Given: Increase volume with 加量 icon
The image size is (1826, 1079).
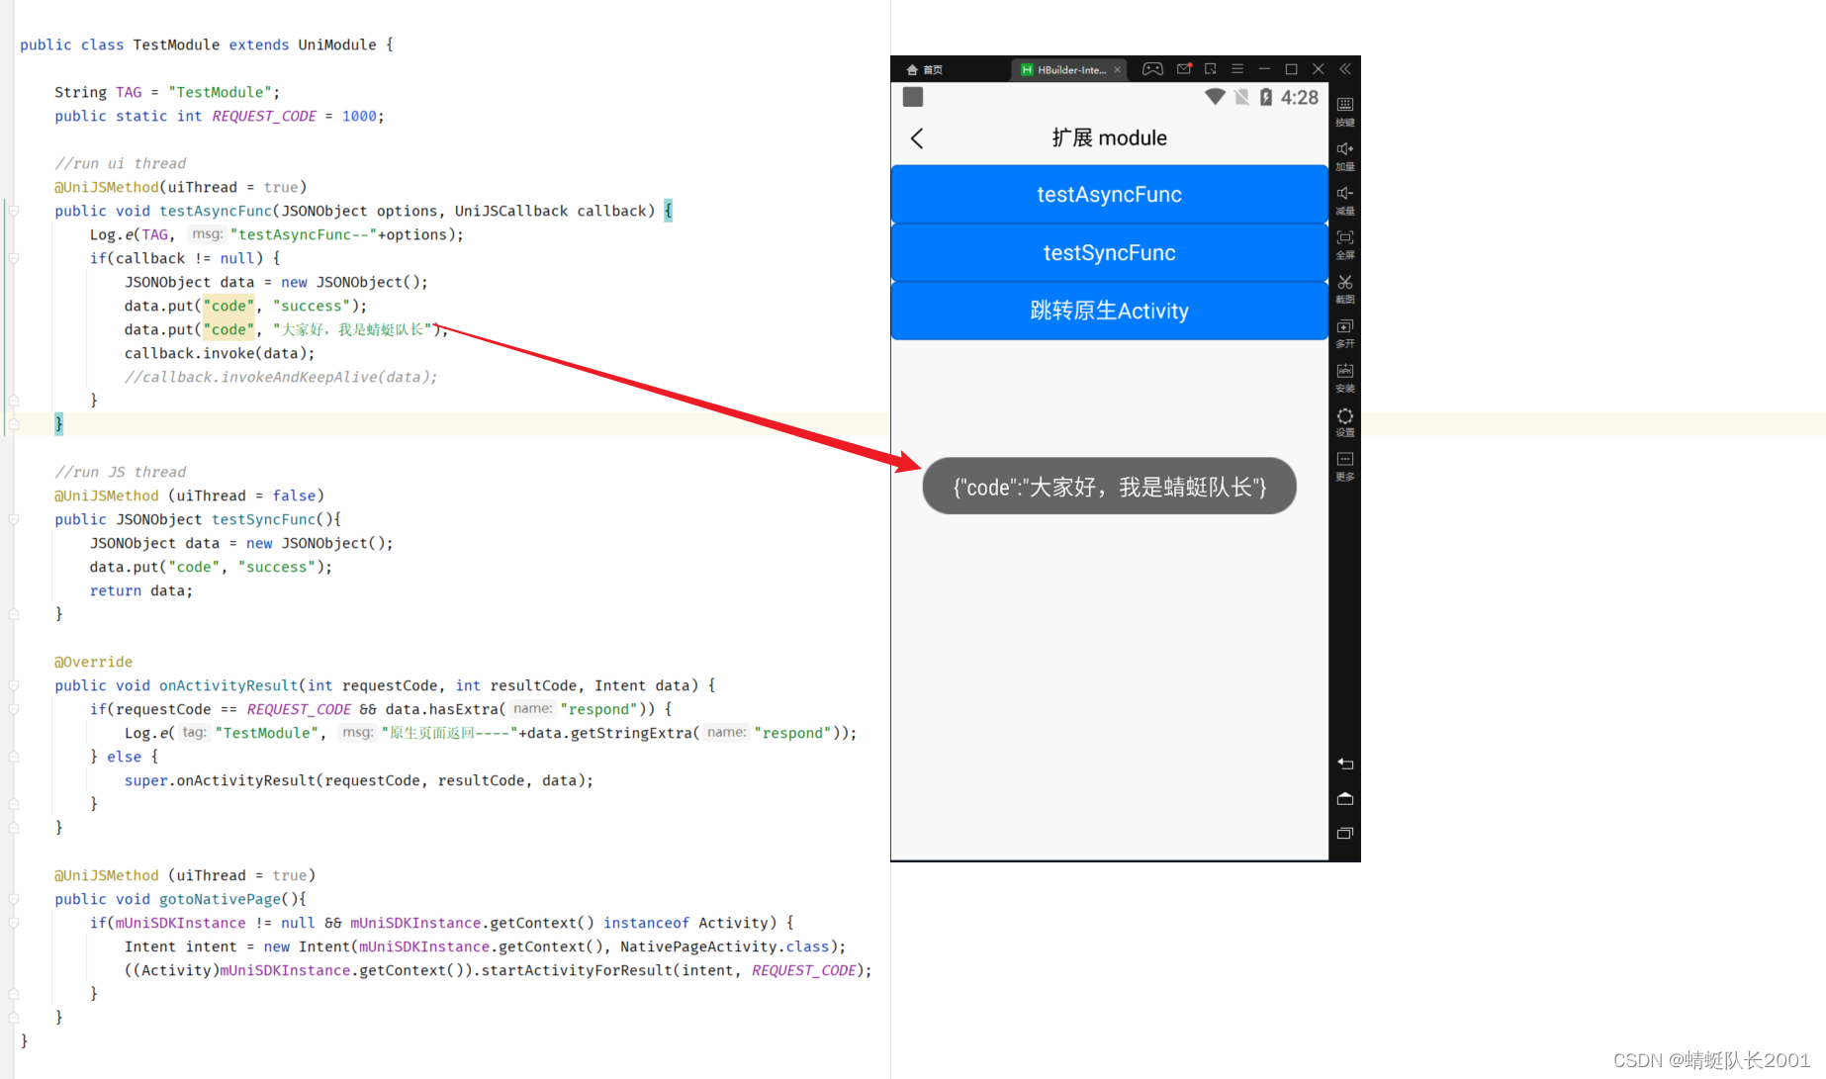Looking at the screenshot, I should tap(1345, 155).
